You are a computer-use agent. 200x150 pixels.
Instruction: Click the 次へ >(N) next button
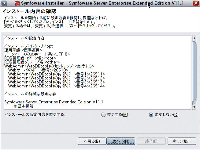121,141
